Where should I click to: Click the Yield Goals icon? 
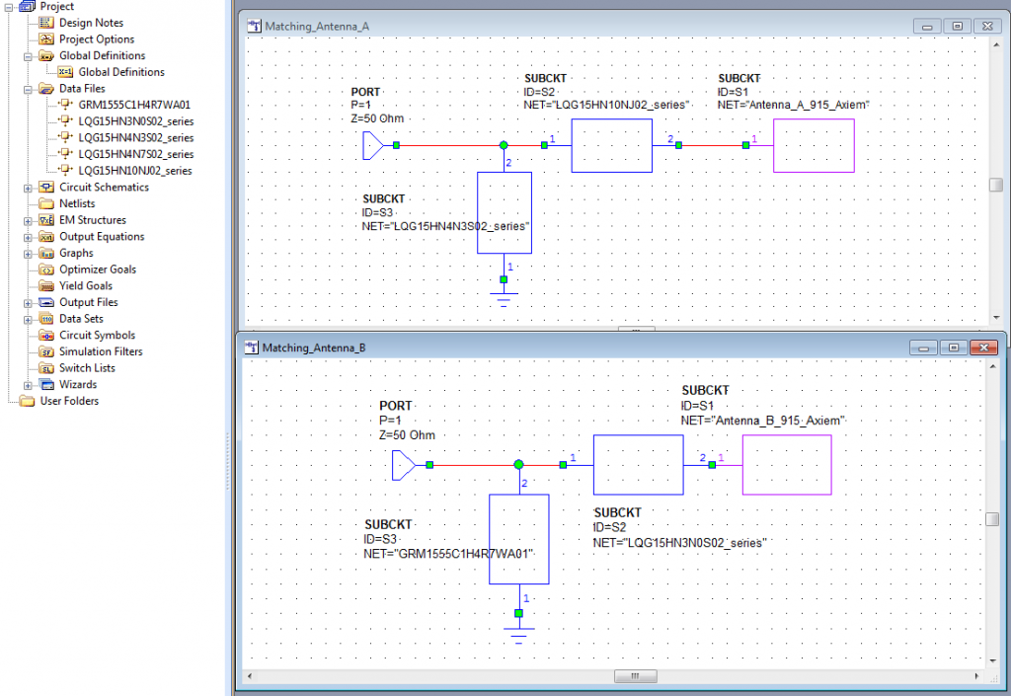[46, 286]
